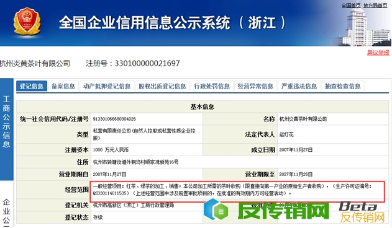Click the 经营范围 description text
Screen dimensions: 392x228
coord(232,190)
